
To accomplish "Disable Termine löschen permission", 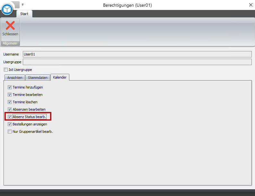I will click(x=10, y=102).
